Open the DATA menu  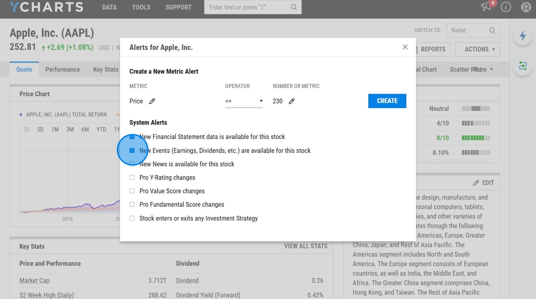tap(110, 7)
